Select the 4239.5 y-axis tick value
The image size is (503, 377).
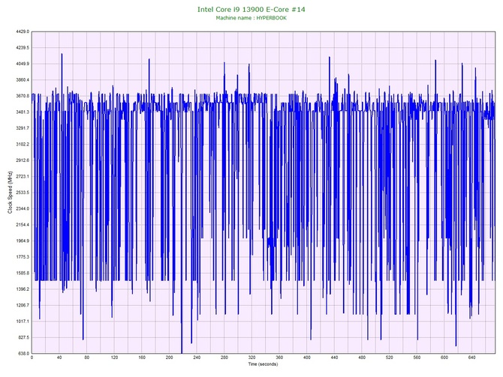coord(22,48)
